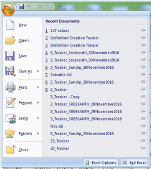Expand the Print submenu arrow
151x169 pixels.
click(38, 87)
